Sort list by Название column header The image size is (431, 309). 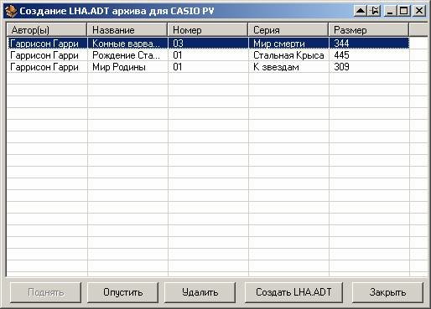click(x=127, y=29)
